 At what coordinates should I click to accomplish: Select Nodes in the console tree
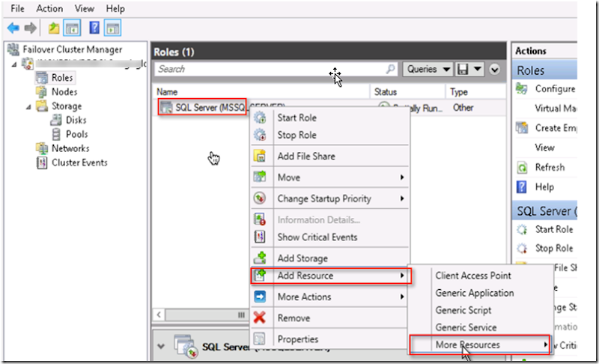tap(64, 91)
